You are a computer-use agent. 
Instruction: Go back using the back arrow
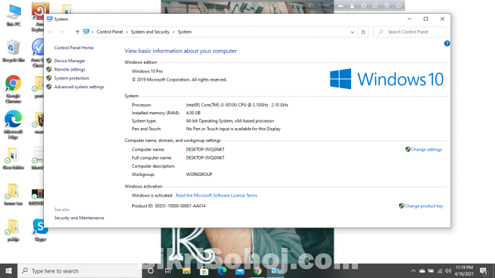[x=51, y=31]
